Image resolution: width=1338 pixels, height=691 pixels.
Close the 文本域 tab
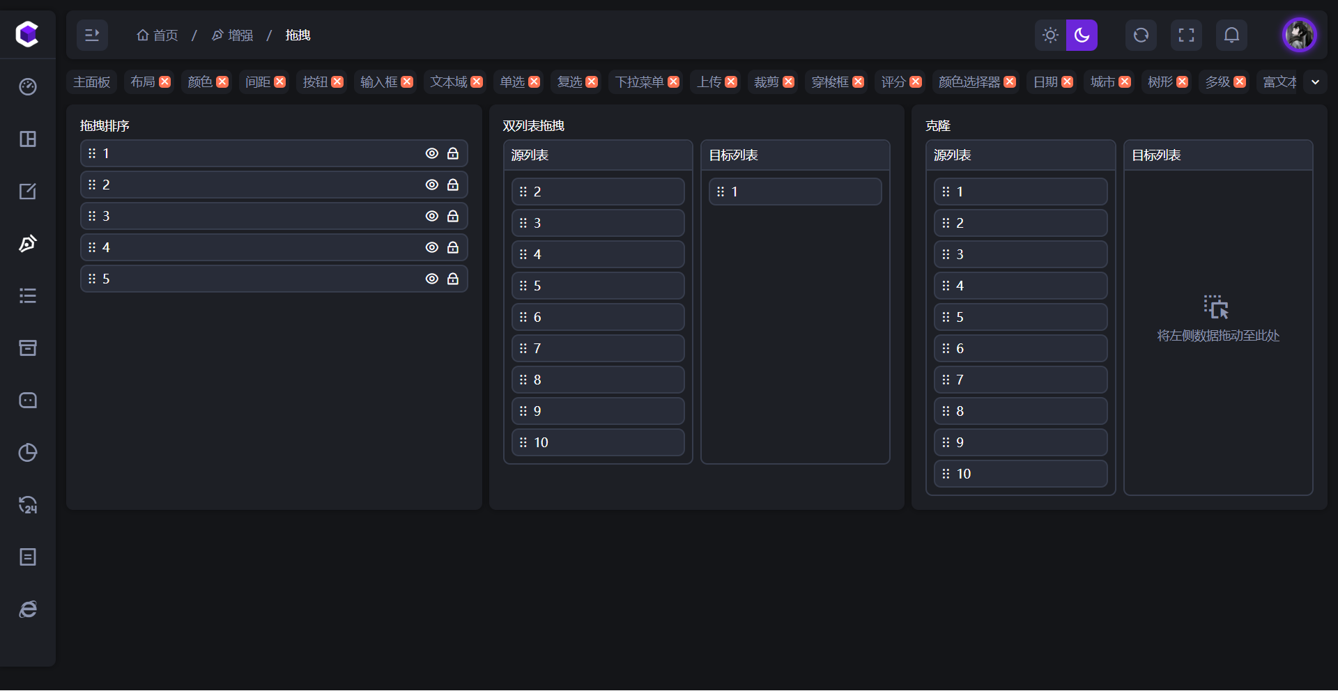pyautogui.click(x=477, y=82)
